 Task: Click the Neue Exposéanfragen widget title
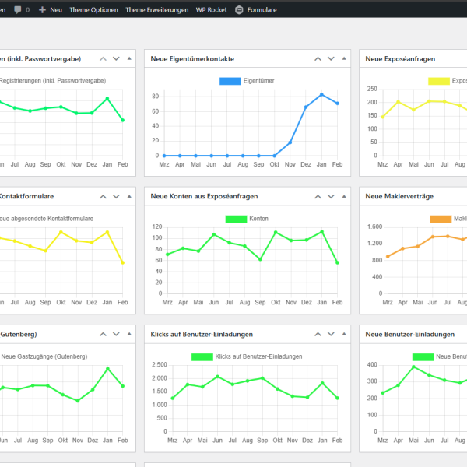400,59
